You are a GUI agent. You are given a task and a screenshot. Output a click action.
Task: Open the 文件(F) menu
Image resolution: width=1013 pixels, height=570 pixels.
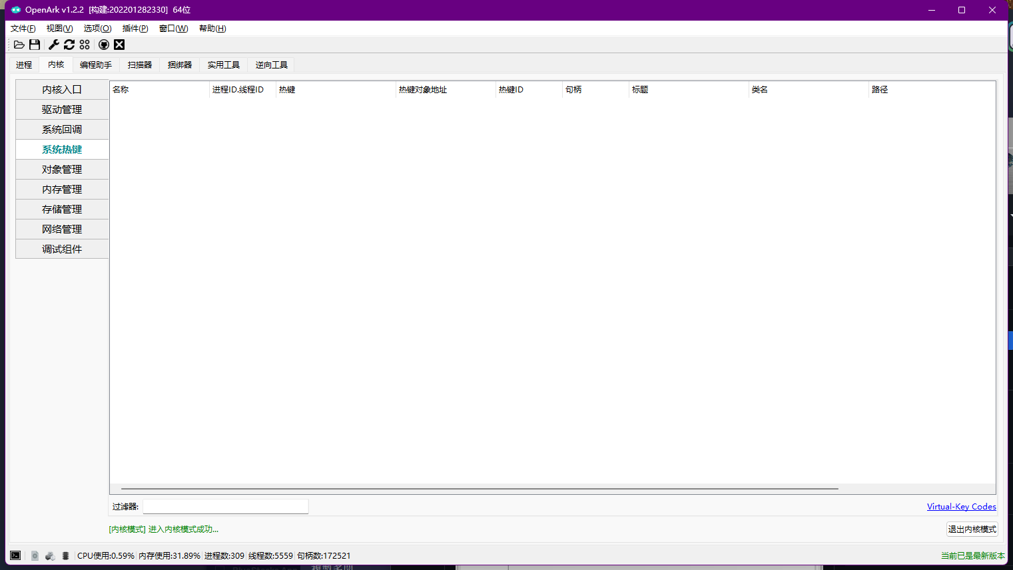pos(23,29)
